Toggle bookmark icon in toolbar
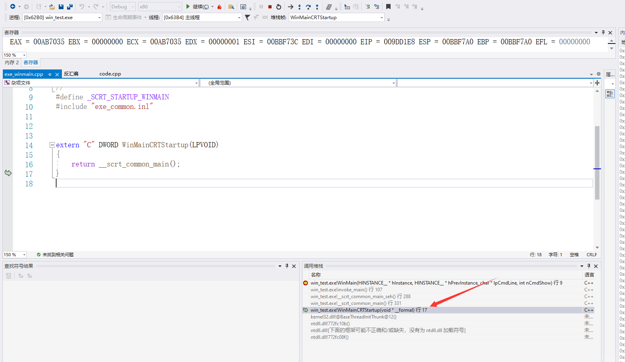 point(388,7)
